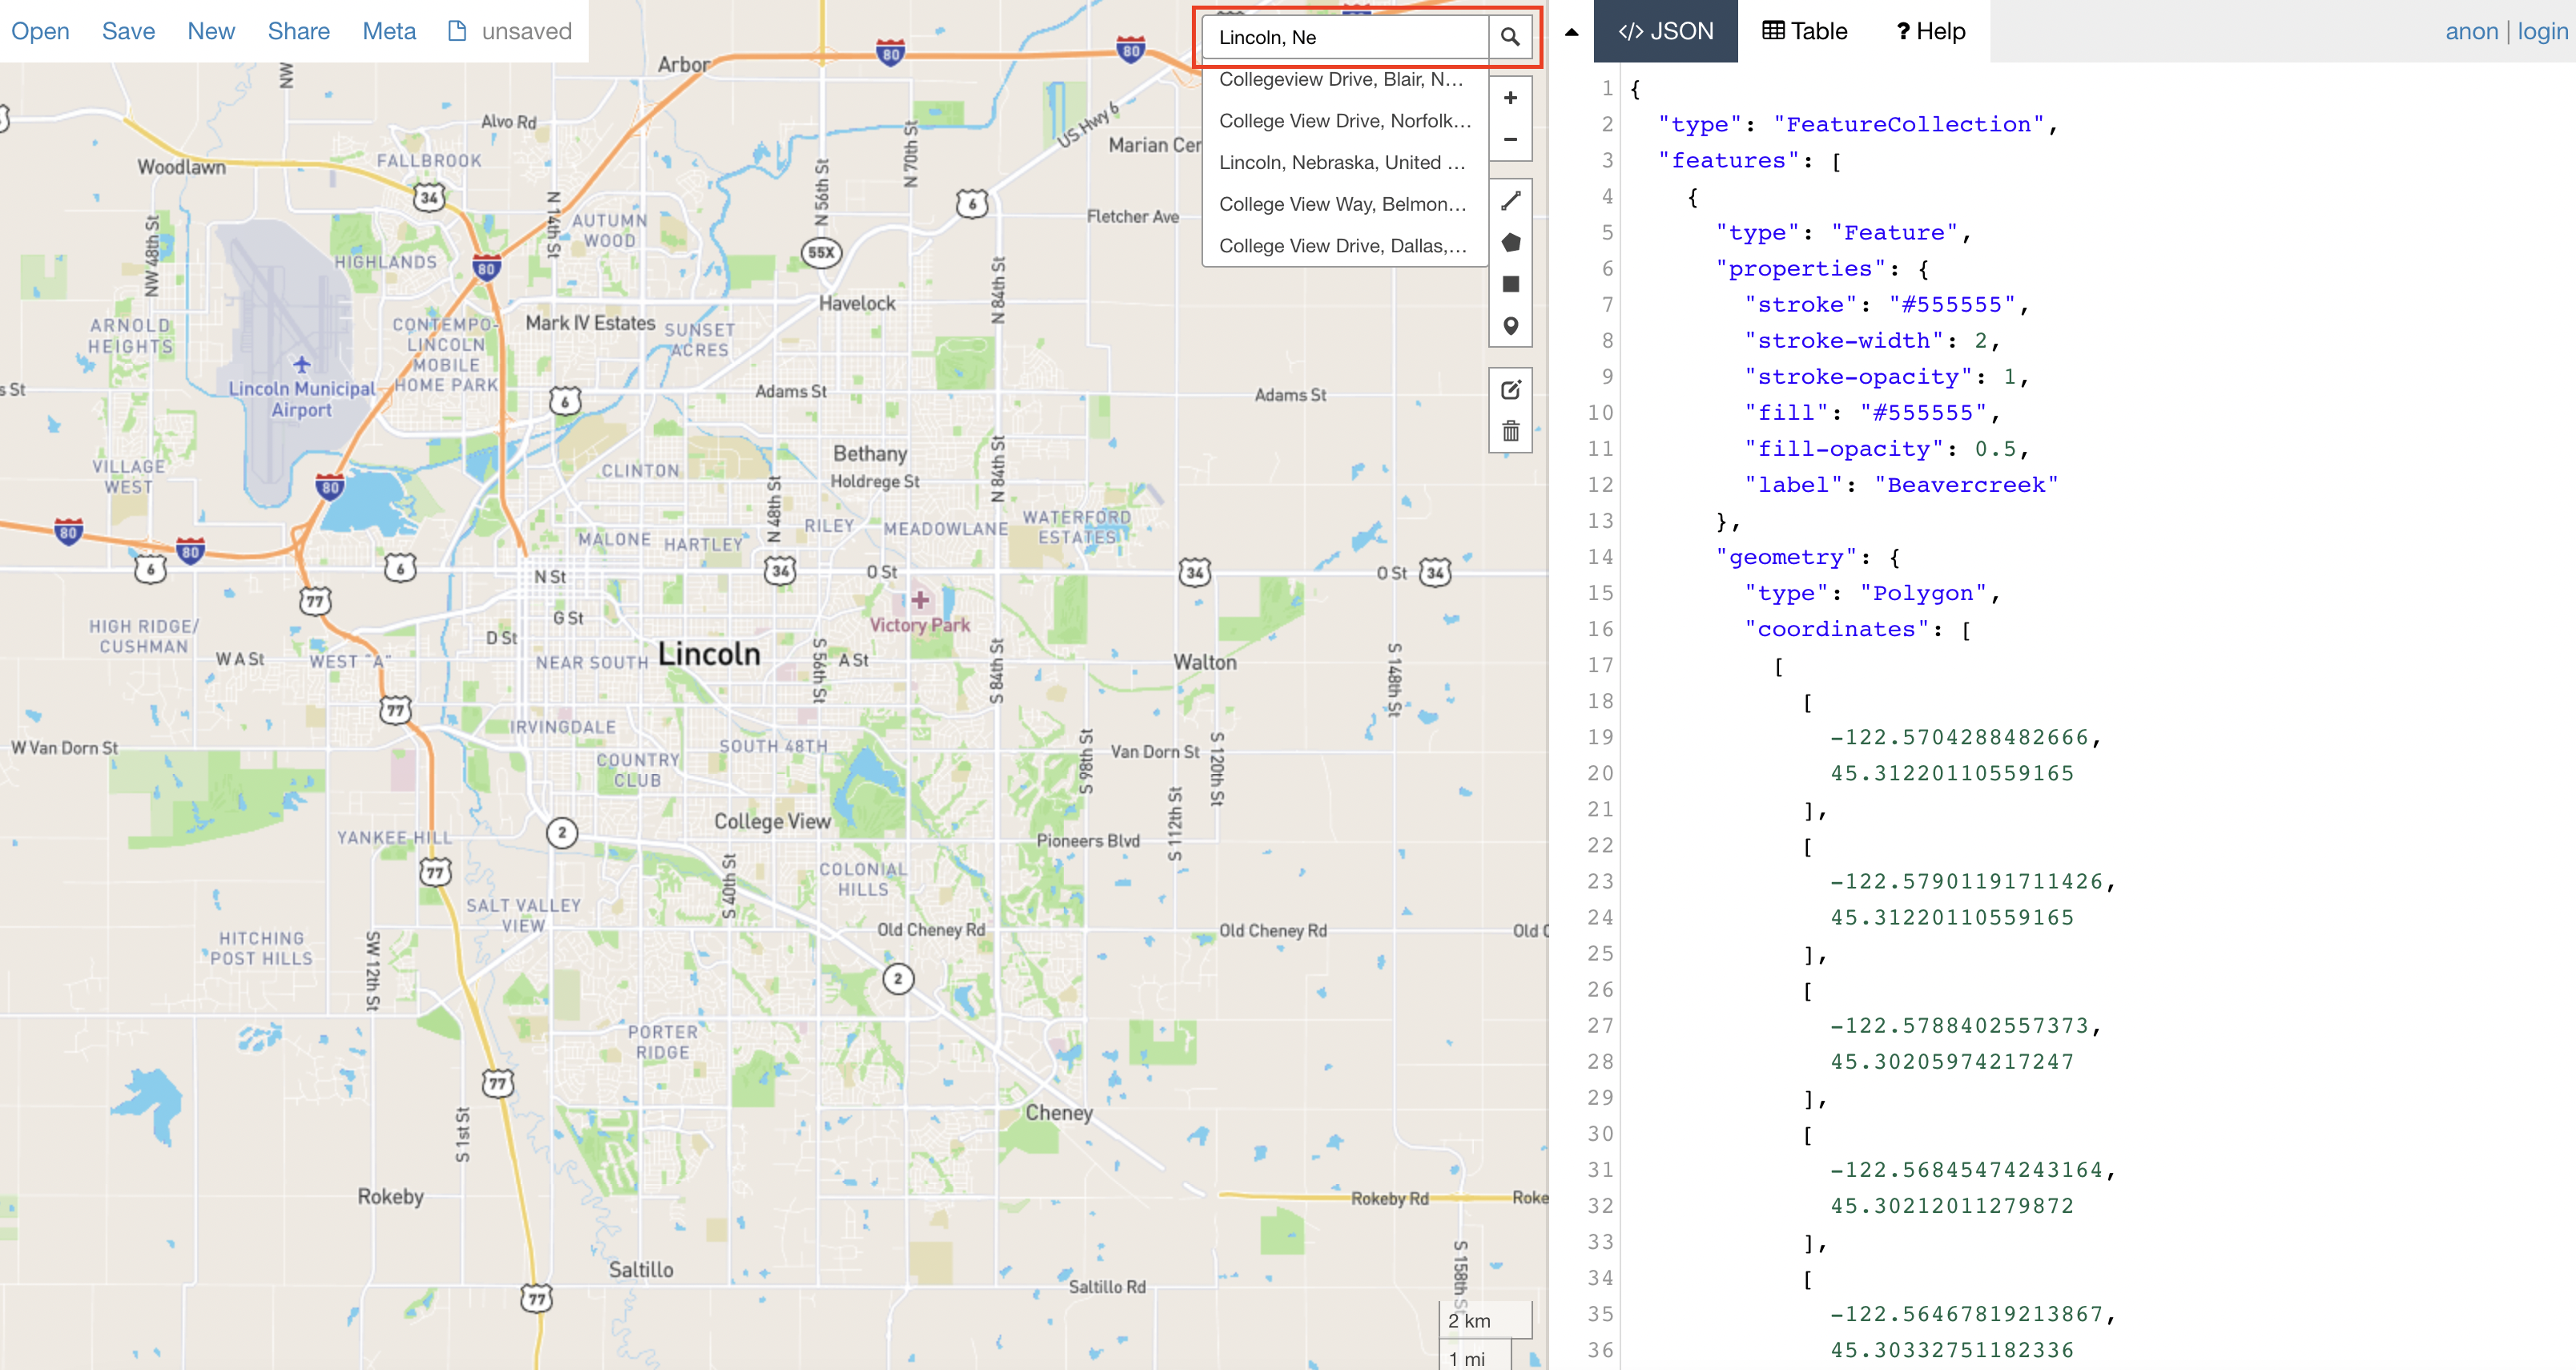Viewport: 2576px width, 1370px height.
Task: Click the Lincoln Municipal Airport label
Action: pos(301,399)
